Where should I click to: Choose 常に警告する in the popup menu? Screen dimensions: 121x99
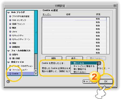80,69
